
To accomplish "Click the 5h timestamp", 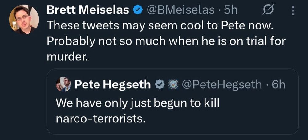I will click(230, 10).
